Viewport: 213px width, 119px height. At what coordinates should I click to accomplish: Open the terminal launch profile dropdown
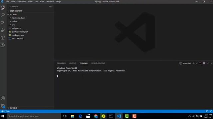pyautogui.click(x=196, y=63)
